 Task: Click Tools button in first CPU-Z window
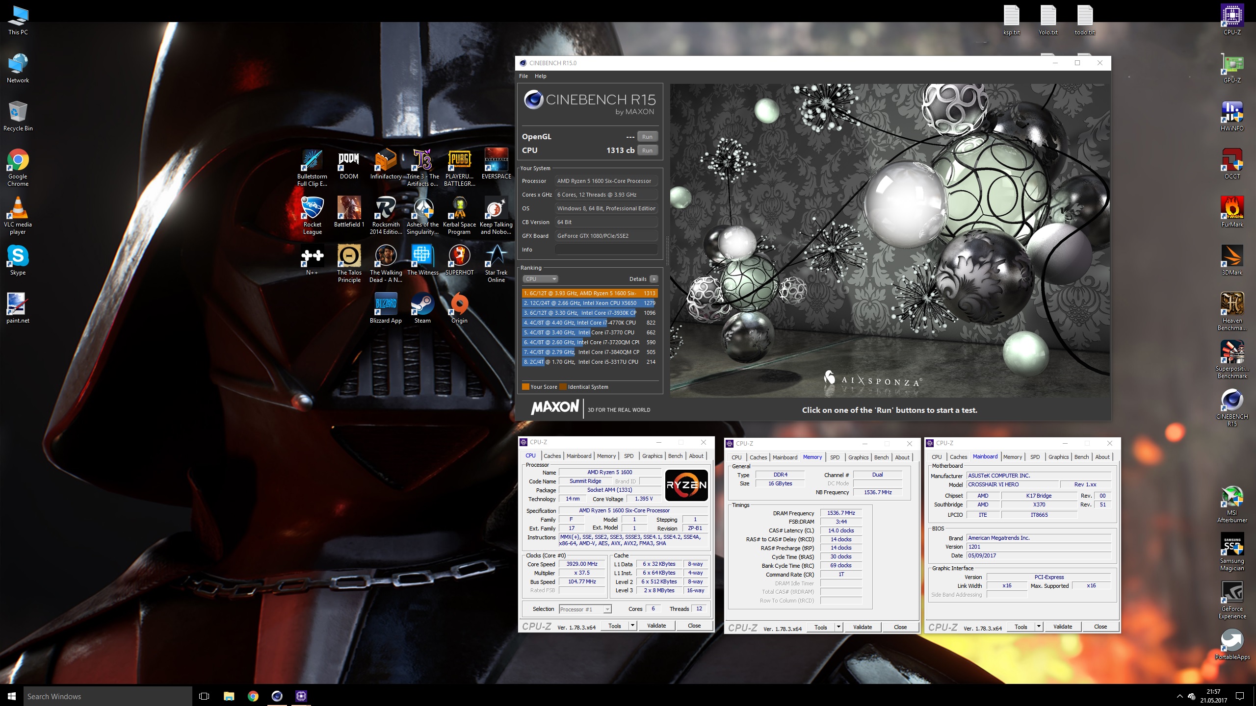click(x=615, y=626)
